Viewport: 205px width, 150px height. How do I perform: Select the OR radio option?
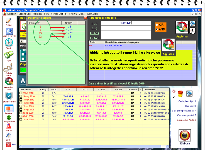[x=157, y=25]
